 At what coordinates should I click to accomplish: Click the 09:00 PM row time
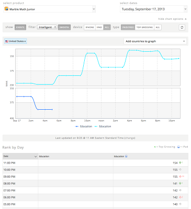9,177
